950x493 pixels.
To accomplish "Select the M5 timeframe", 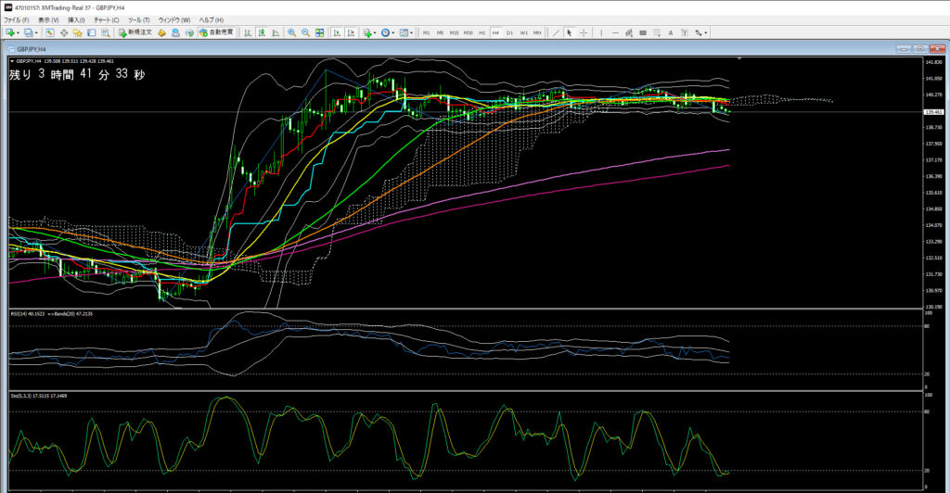I will 441,32.
